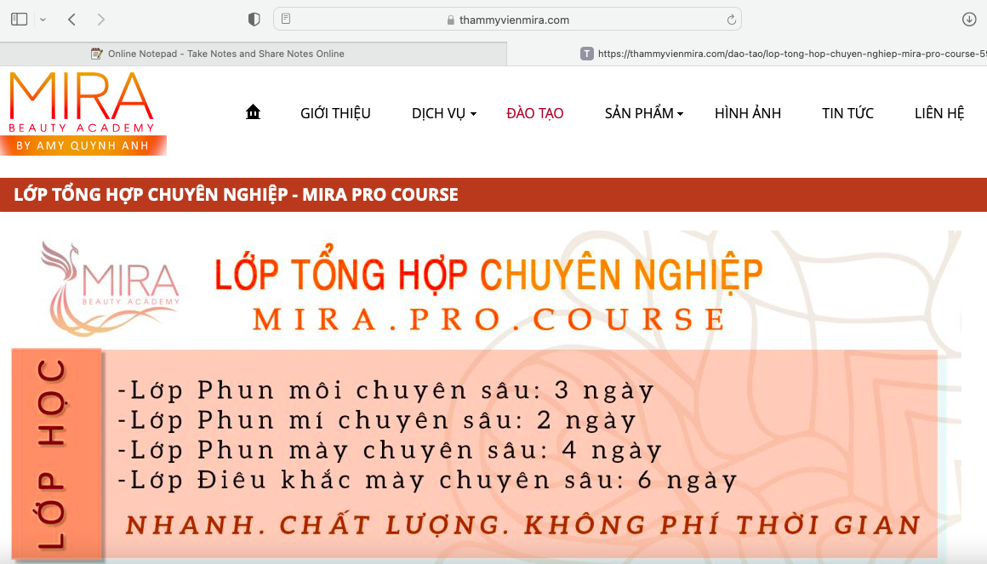Open the TIN TỨC news link
This screenshot has width=987, height=564.
click(847, 113)
